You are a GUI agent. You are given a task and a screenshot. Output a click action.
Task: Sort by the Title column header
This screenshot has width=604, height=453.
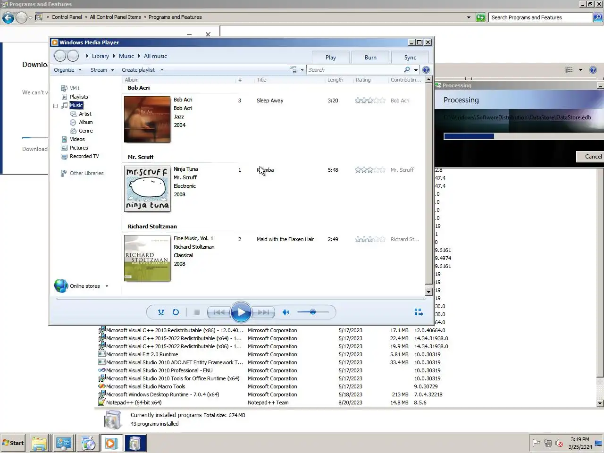click(261, 80)
